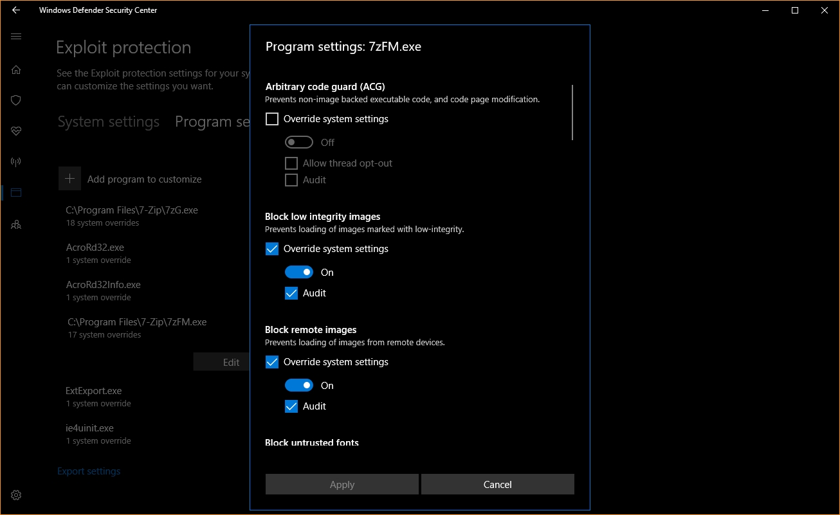Check Override system settings for Arbitrary code guard
The image size is (840, 515).
[272, 119]
